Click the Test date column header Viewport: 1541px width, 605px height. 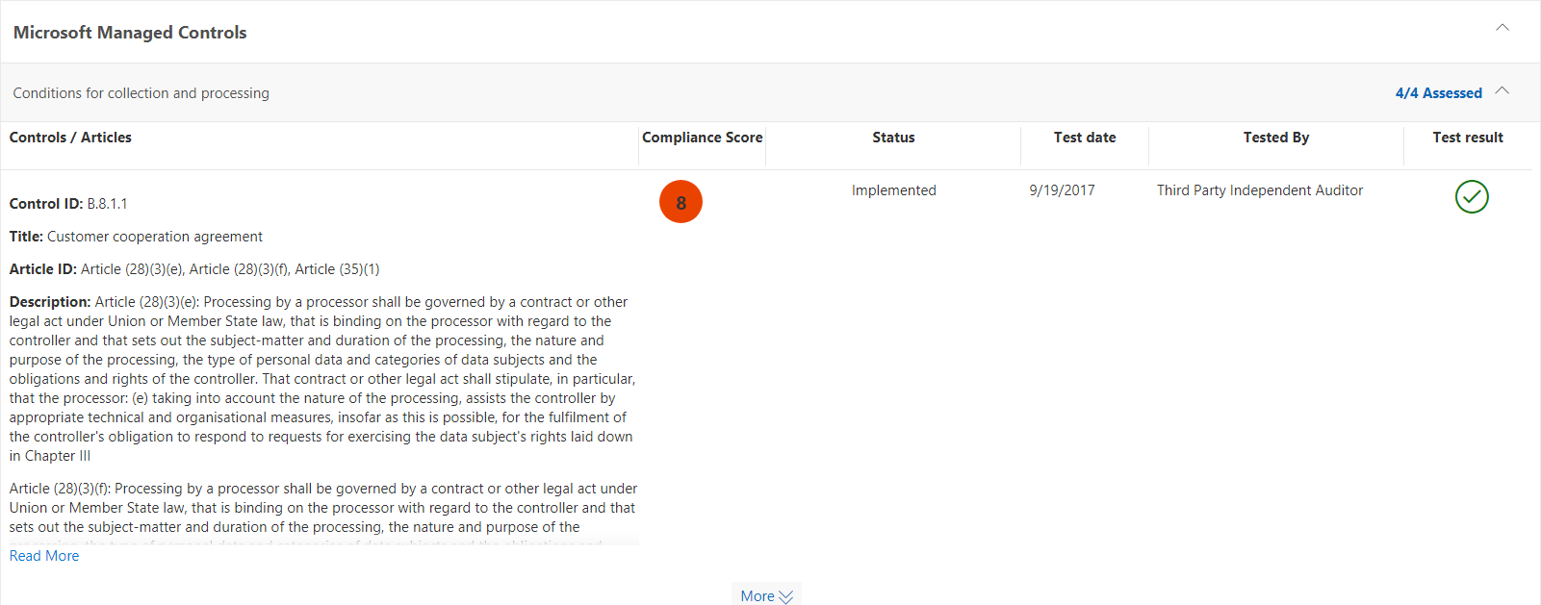point(1085,138)
